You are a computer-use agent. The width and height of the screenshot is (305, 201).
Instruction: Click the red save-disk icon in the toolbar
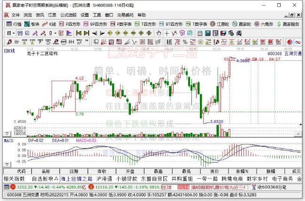click(223, 33)
